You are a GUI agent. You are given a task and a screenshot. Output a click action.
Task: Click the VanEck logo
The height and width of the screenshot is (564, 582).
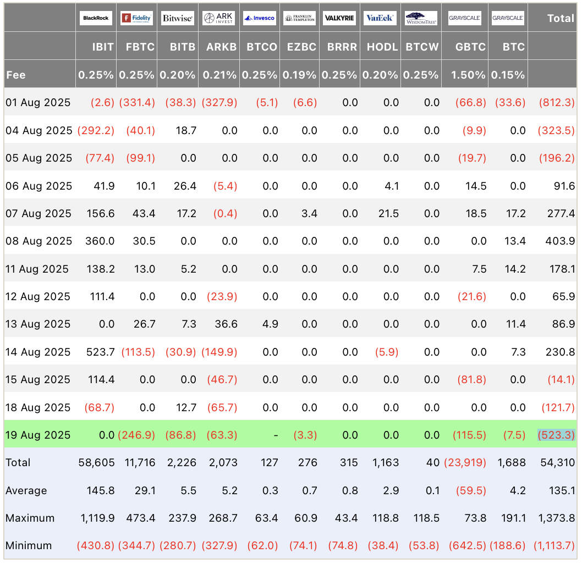click(380, 18)
